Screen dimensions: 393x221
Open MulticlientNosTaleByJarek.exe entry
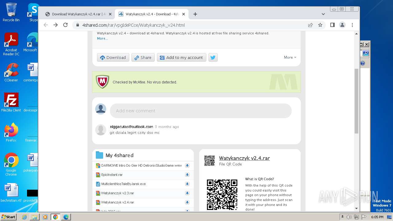coord(123,184)
